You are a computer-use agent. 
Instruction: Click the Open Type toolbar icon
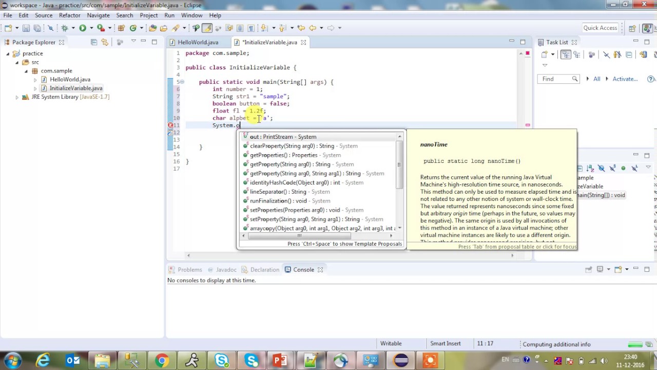tap(153, 28)
